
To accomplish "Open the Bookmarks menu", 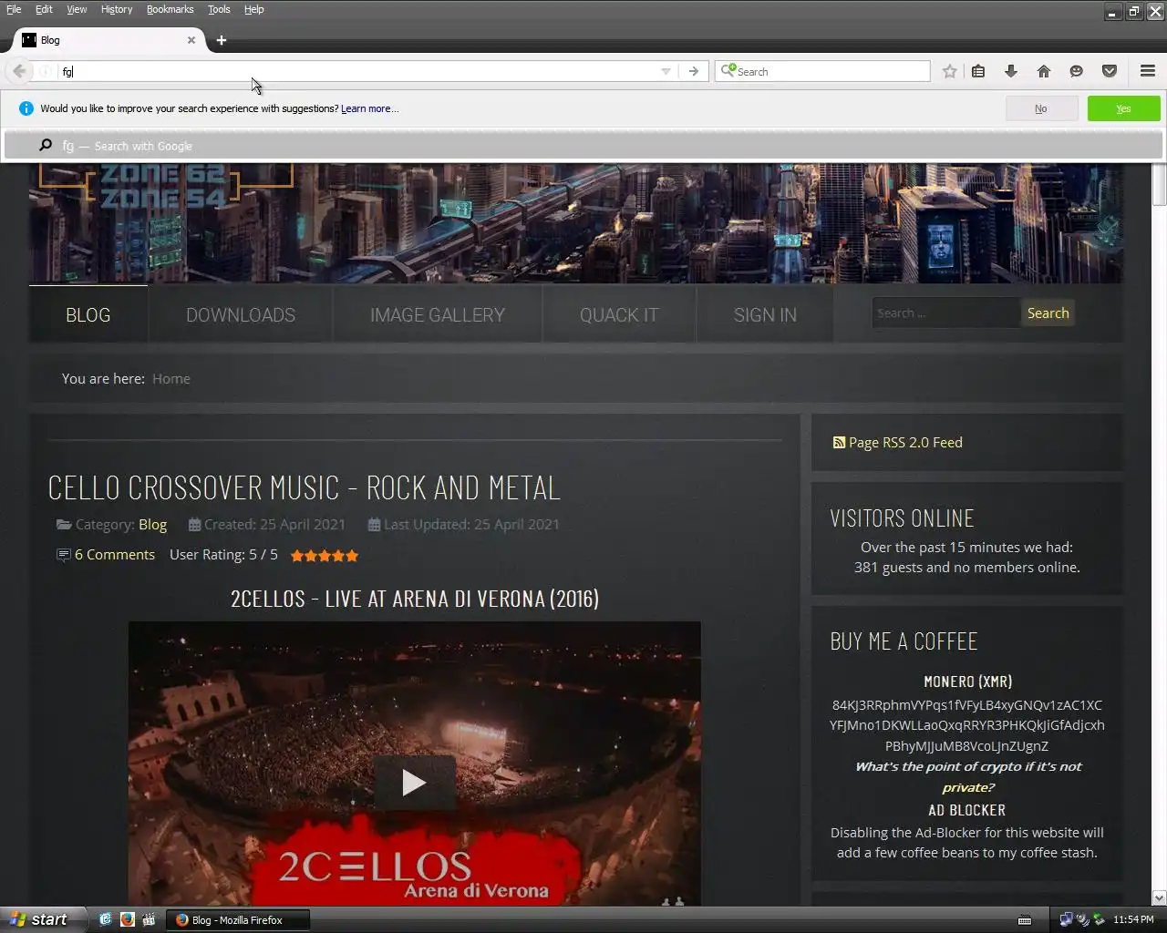I will pos(170,9).
